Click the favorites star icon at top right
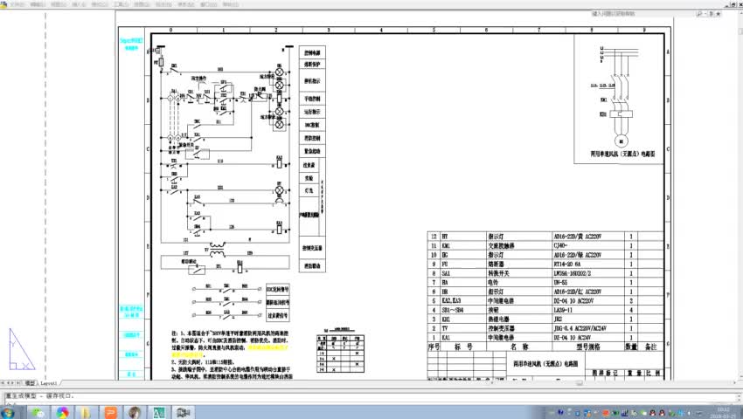743x419 pixels. pos(719,14)
